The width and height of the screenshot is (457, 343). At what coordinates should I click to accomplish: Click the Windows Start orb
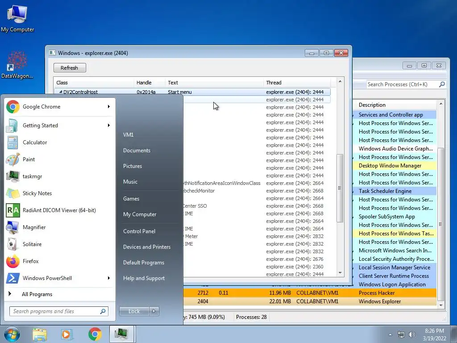point(12,334)
